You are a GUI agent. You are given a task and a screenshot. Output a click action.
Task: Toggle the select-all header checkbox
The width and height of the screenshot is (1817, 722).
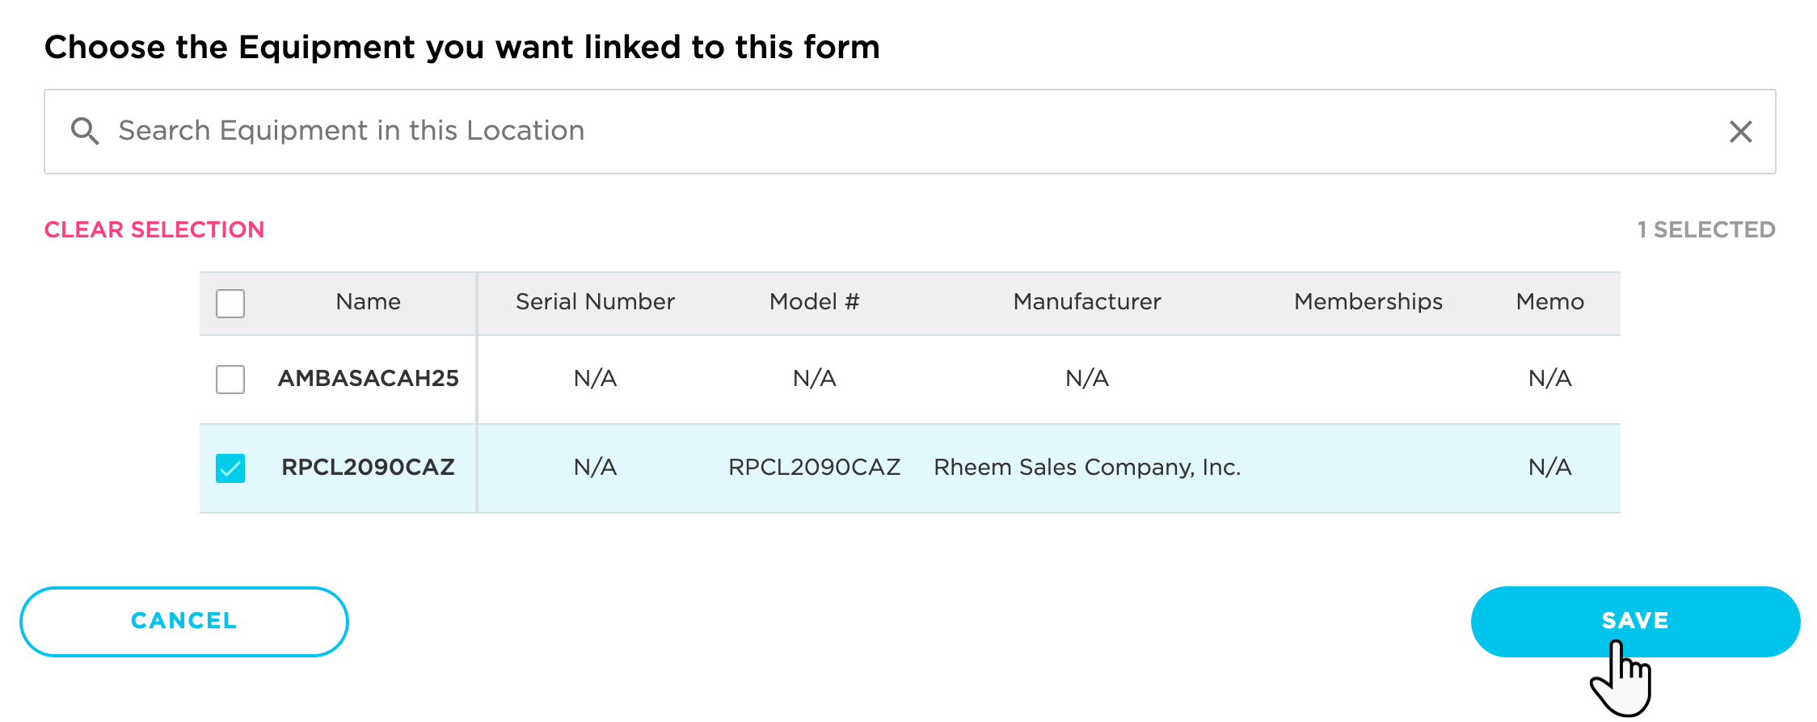click(x=230, y=304)
